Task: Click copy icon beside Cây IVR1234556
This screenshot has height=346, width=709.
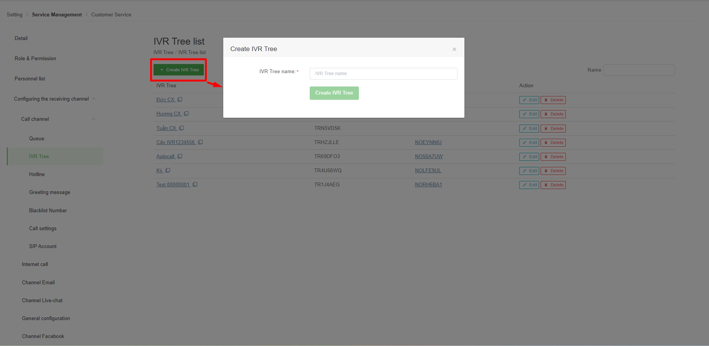Action: click(200, 142)
